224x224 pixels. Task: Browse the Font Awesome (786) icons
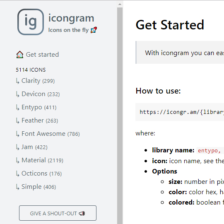click(48, 134)
